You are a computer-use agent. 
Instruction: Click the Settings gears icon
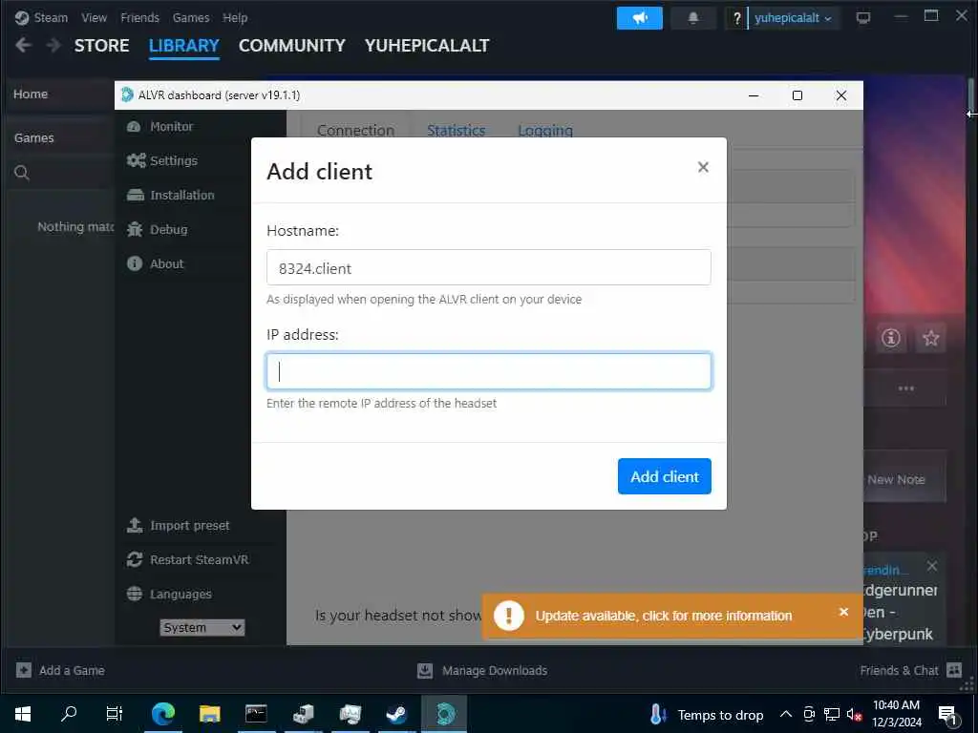click(x=136, y=160)
